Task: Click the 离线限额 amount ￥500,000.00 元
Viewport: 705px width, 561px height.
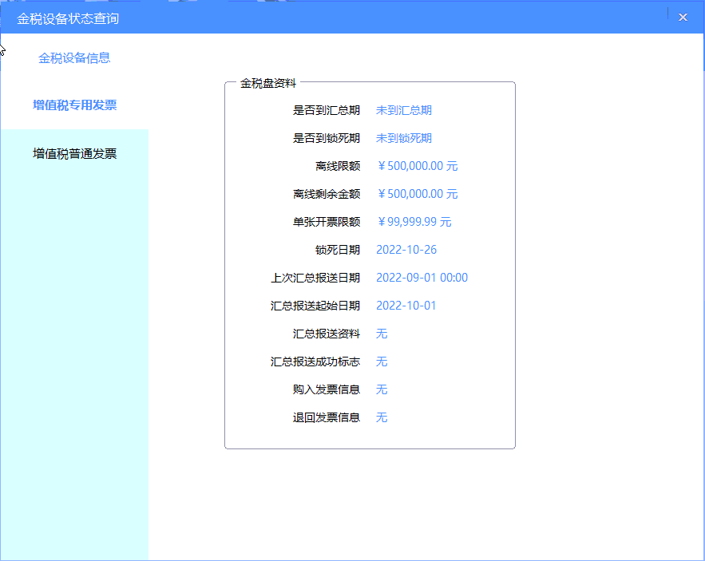Action: pos(418,166)
